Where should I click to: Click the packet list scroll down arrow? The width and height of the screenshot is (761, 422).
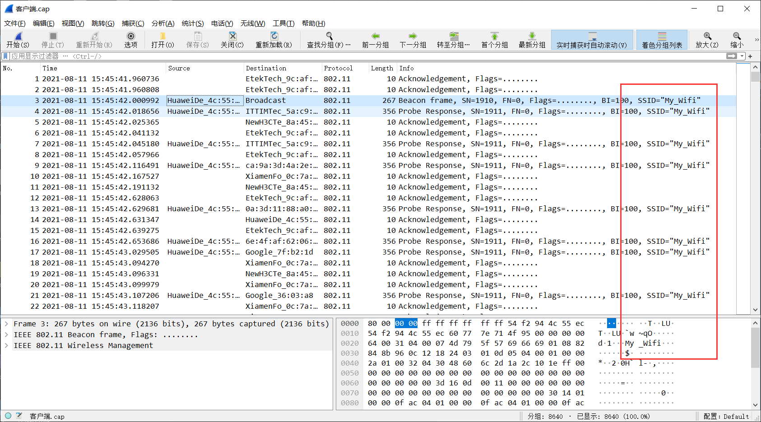(756, 310)
